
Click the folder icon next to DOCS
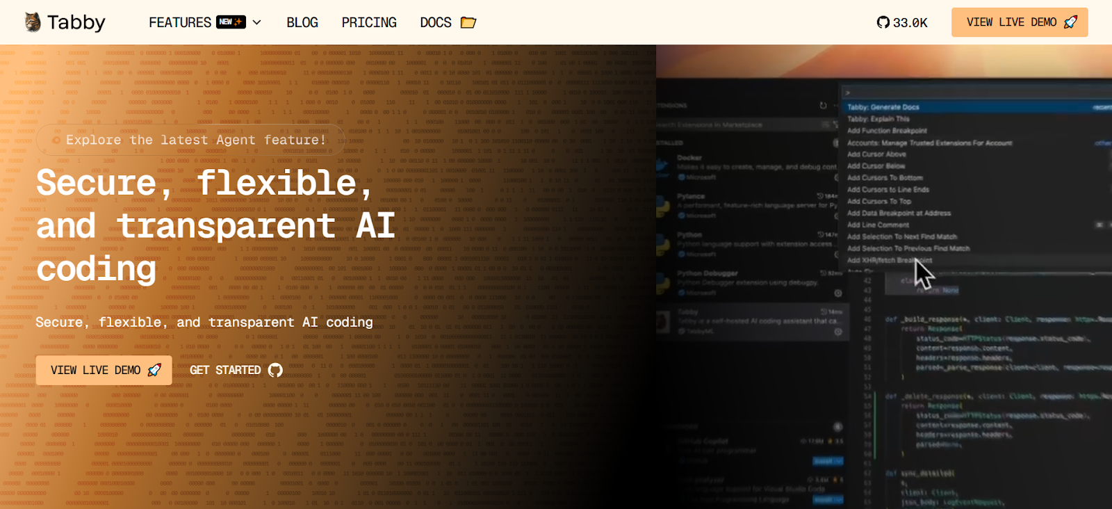(468, 22)
